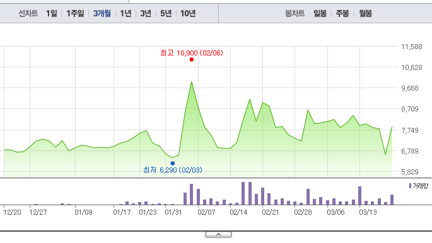Viewport: 432px width, 243px height.
Task: Show the 월봉 candlestick chart
Action: [365, 13]
